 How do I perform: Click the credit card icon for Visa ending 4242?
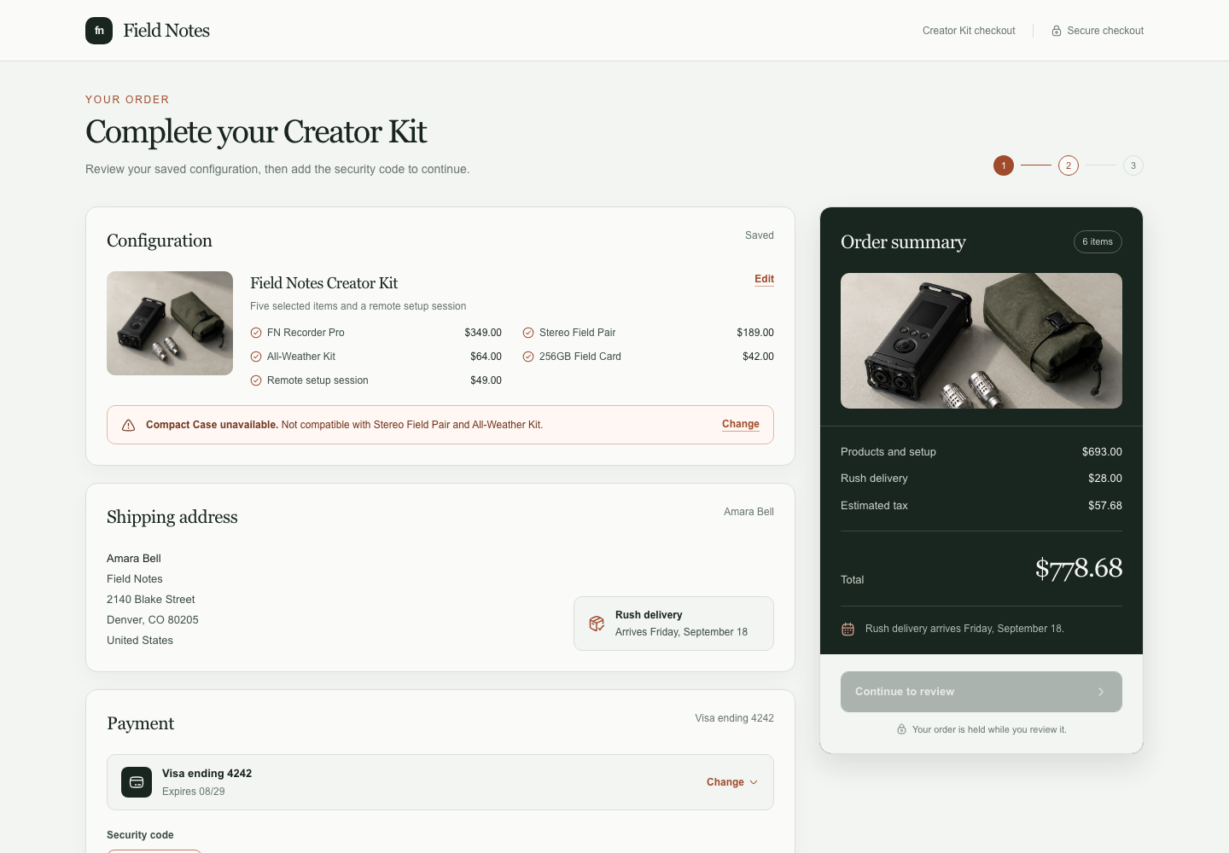[x=137, y=782]
